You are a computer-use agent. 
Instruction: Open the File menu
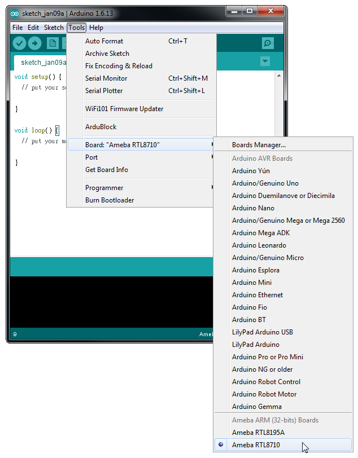pyautogui.click(x=18, y=28)
